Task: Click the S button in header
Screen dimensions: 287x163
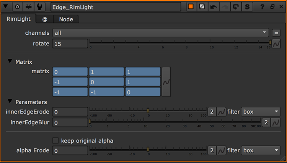Action: pos(248,7)
